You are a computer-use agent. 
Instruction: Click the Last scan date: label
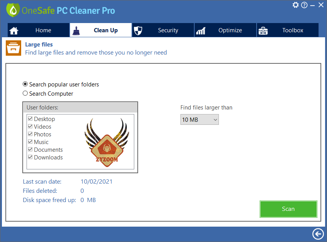coord(42,182)
